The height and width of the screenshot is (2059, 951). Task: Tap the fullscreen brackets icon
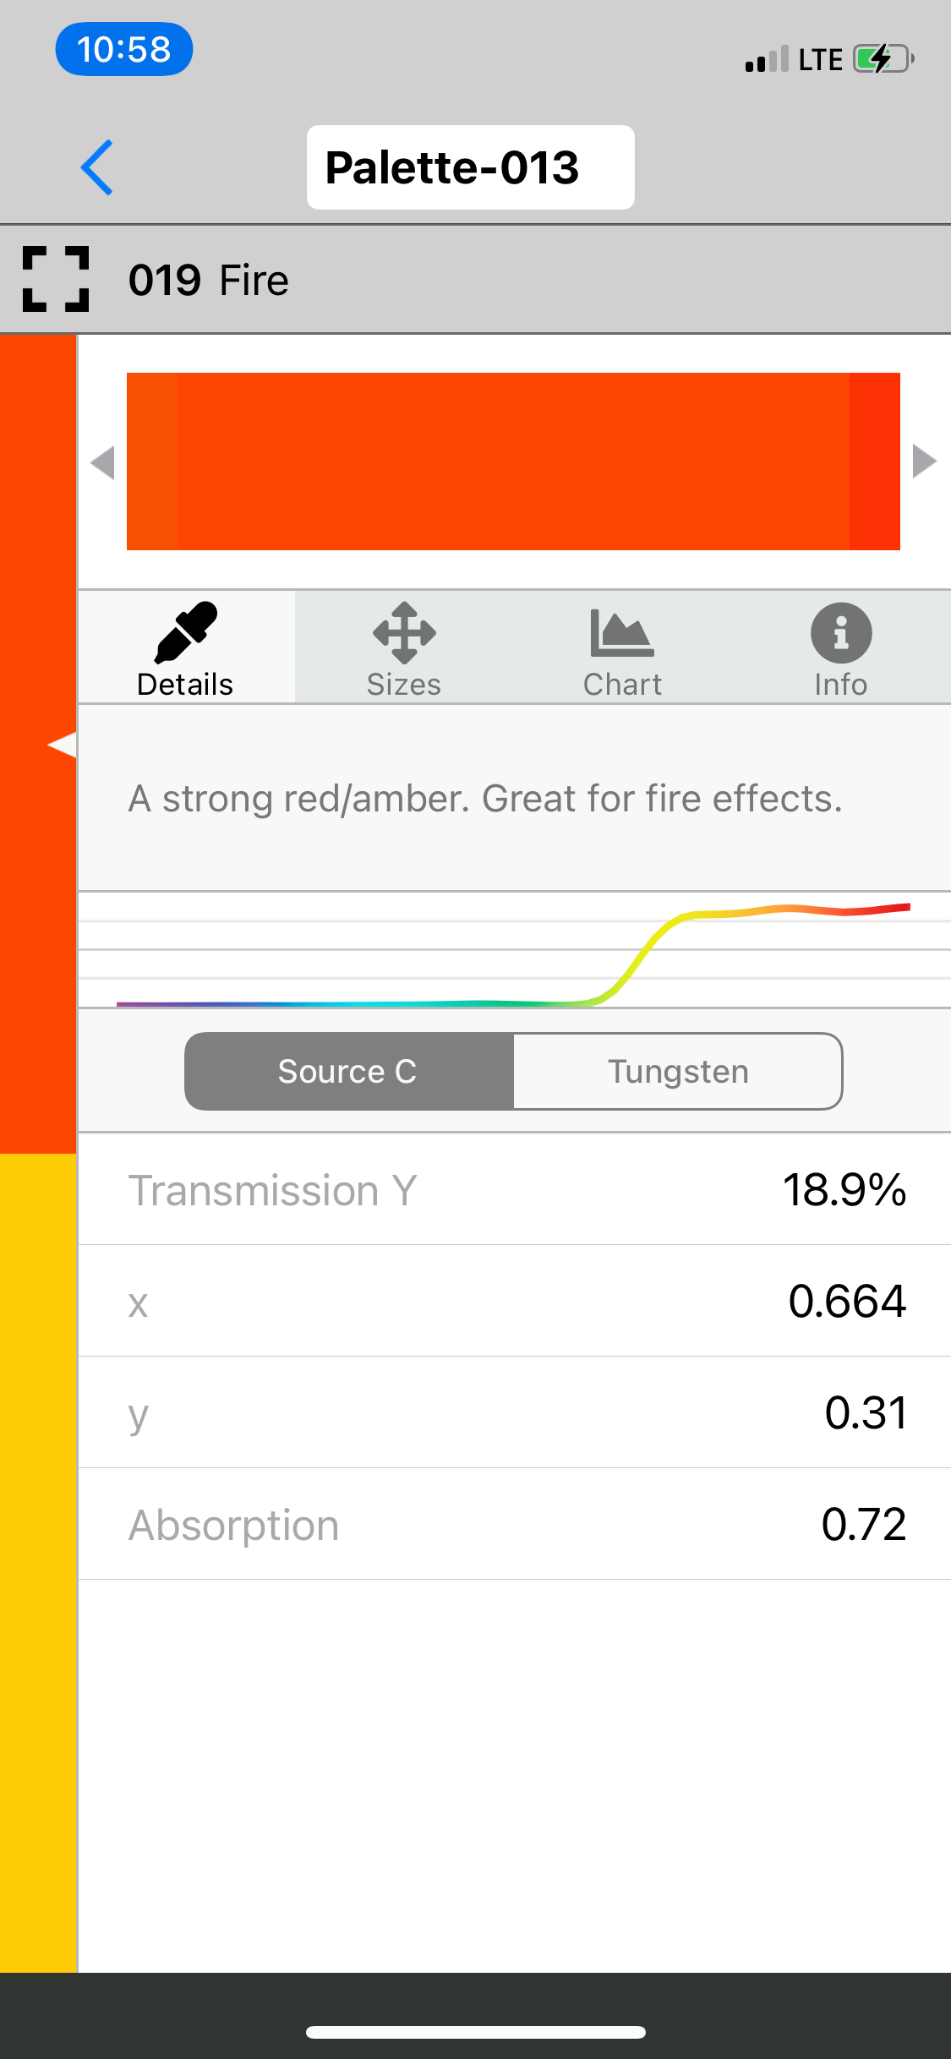point(56,280)
